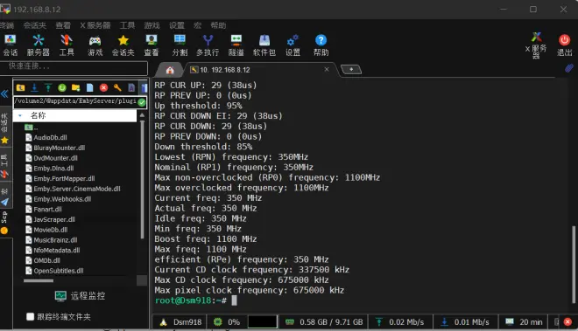Click the 服务器 (Servers) toolbar icon
This screenshot has height=331, width=578.
pos(38,45)
